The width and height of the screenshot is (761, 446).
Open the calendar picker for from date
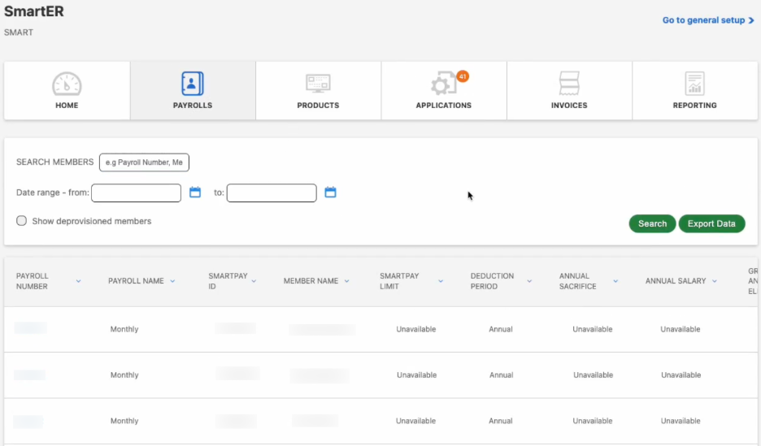195,193
